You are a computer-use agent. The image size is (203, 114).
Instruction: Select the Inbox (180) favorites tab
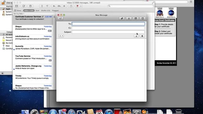(29, 10)
